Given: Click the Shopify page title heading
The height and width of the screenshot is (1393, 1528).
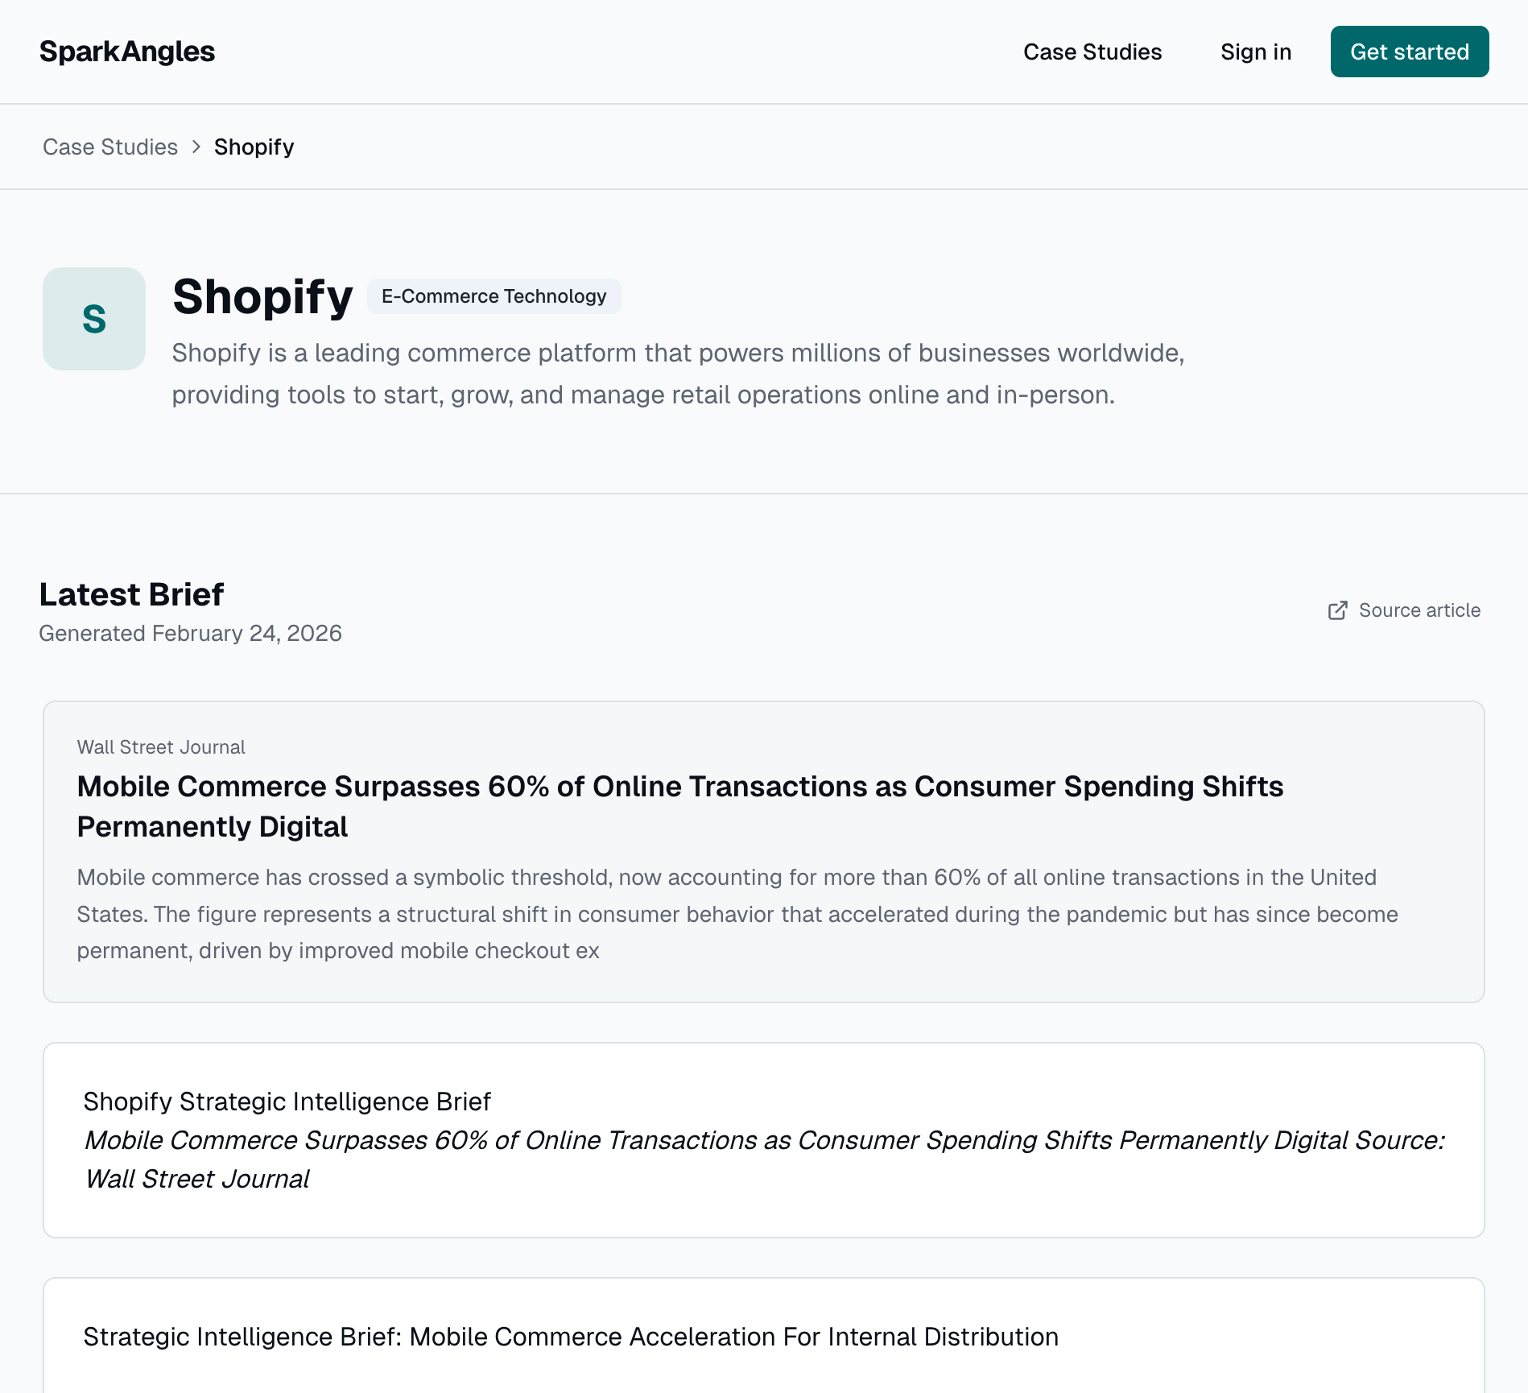Looking at the screenshot, I should (x=262, y=296).
